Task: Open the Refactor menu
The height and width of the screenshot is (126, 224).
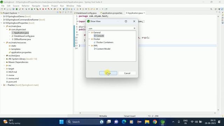Action: click(x=26, y=6)
